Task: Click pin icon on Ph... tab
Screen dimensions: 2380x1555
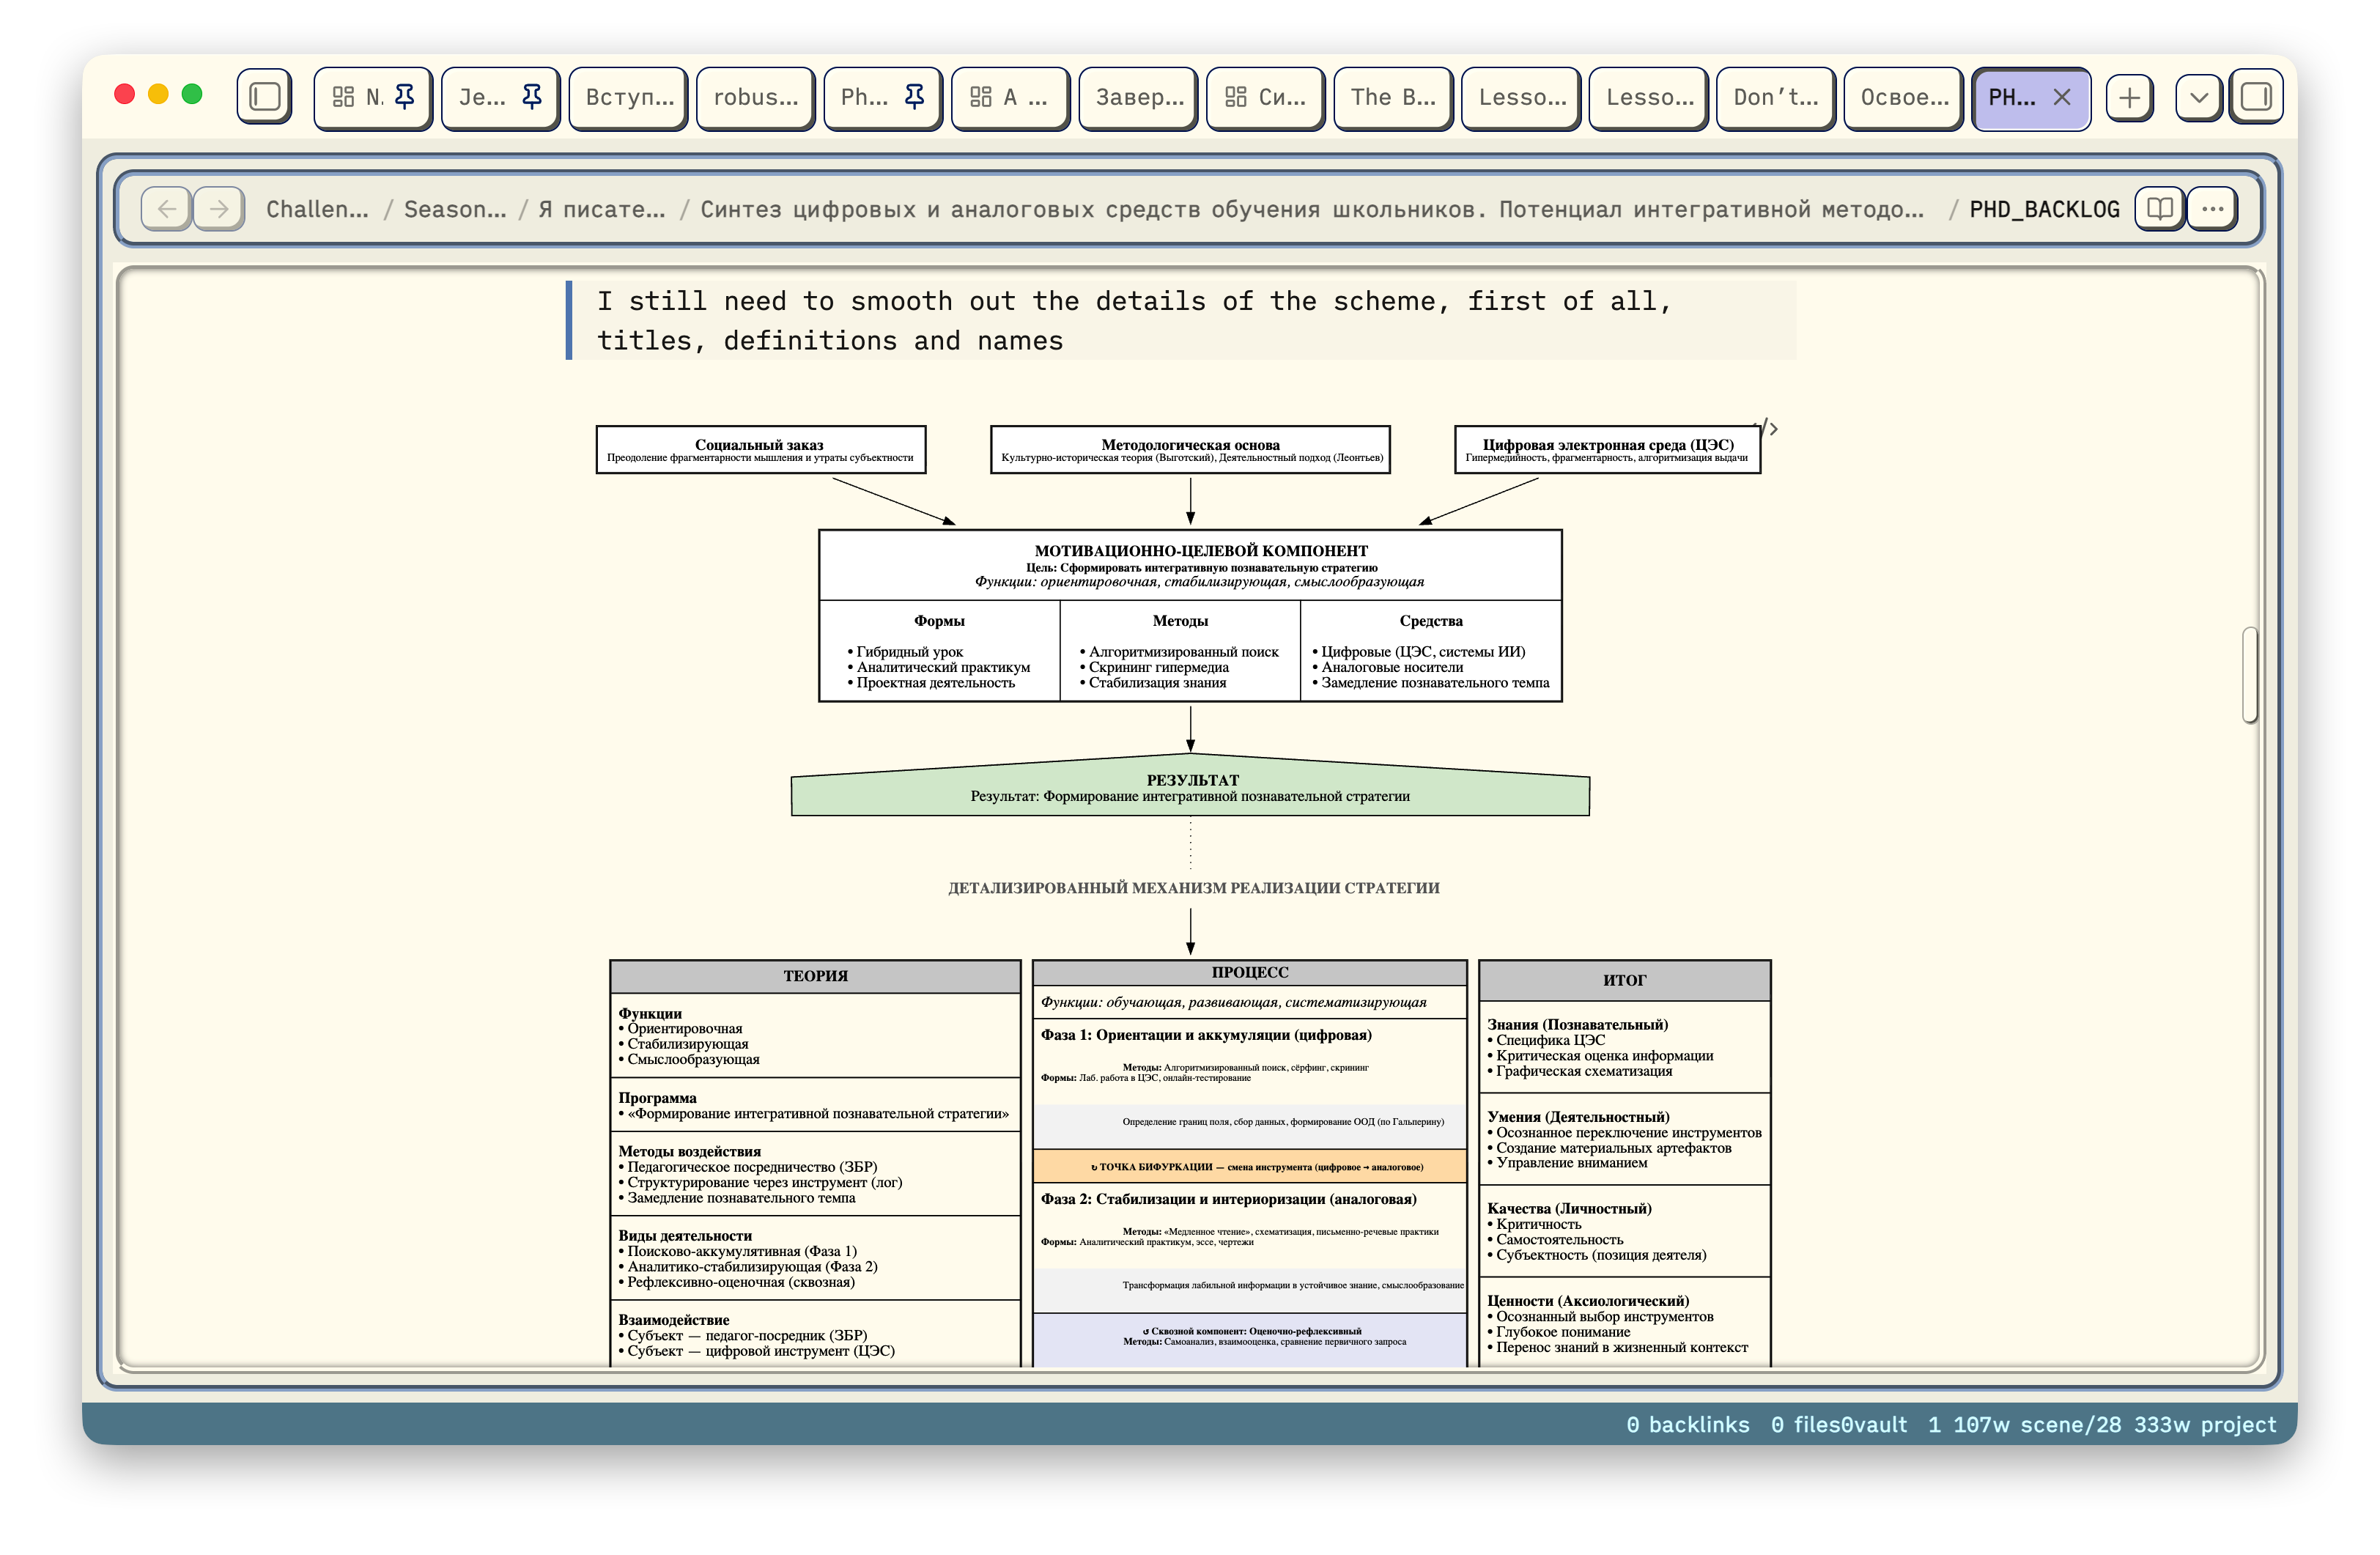Action: 914,97
